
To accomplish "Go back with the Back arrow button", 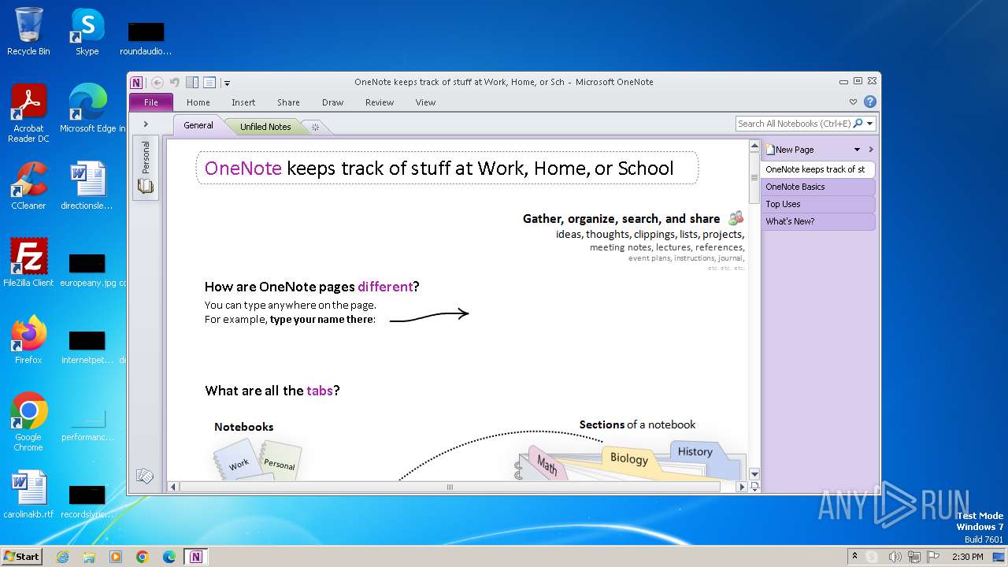I will point(157,82).
